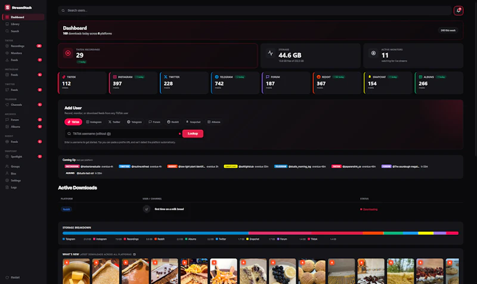Click the Telegram blue segment of storage bar
The image size is (477, 284).
[156, 233]
